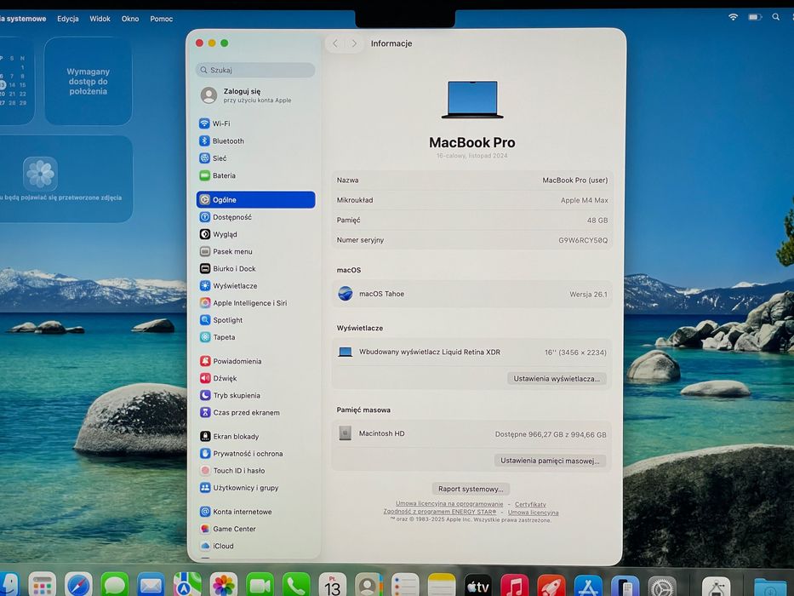Open the Certyfikaty link

[x=530, y=504]
